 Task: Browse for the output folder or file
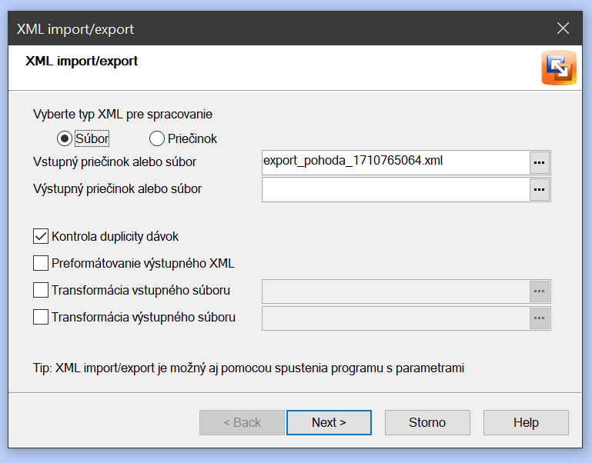tap(540, 189)
